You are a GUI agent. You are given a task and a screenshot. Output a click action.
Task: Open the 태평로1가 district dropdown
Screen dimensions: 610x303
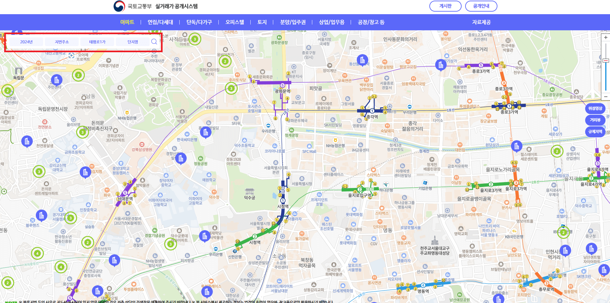97,42
